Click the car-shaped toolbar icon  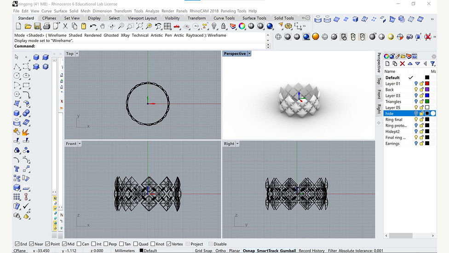click(x=177, y=26)
